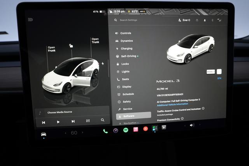Open the Safety settings menu
Viewport: 249px width, 166px height.
[124, 102]
